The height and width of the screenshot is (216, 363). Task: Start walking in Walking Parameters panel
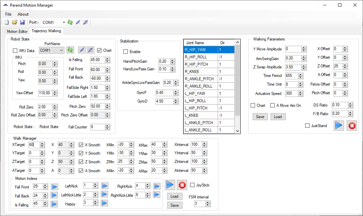pos(339,125)
